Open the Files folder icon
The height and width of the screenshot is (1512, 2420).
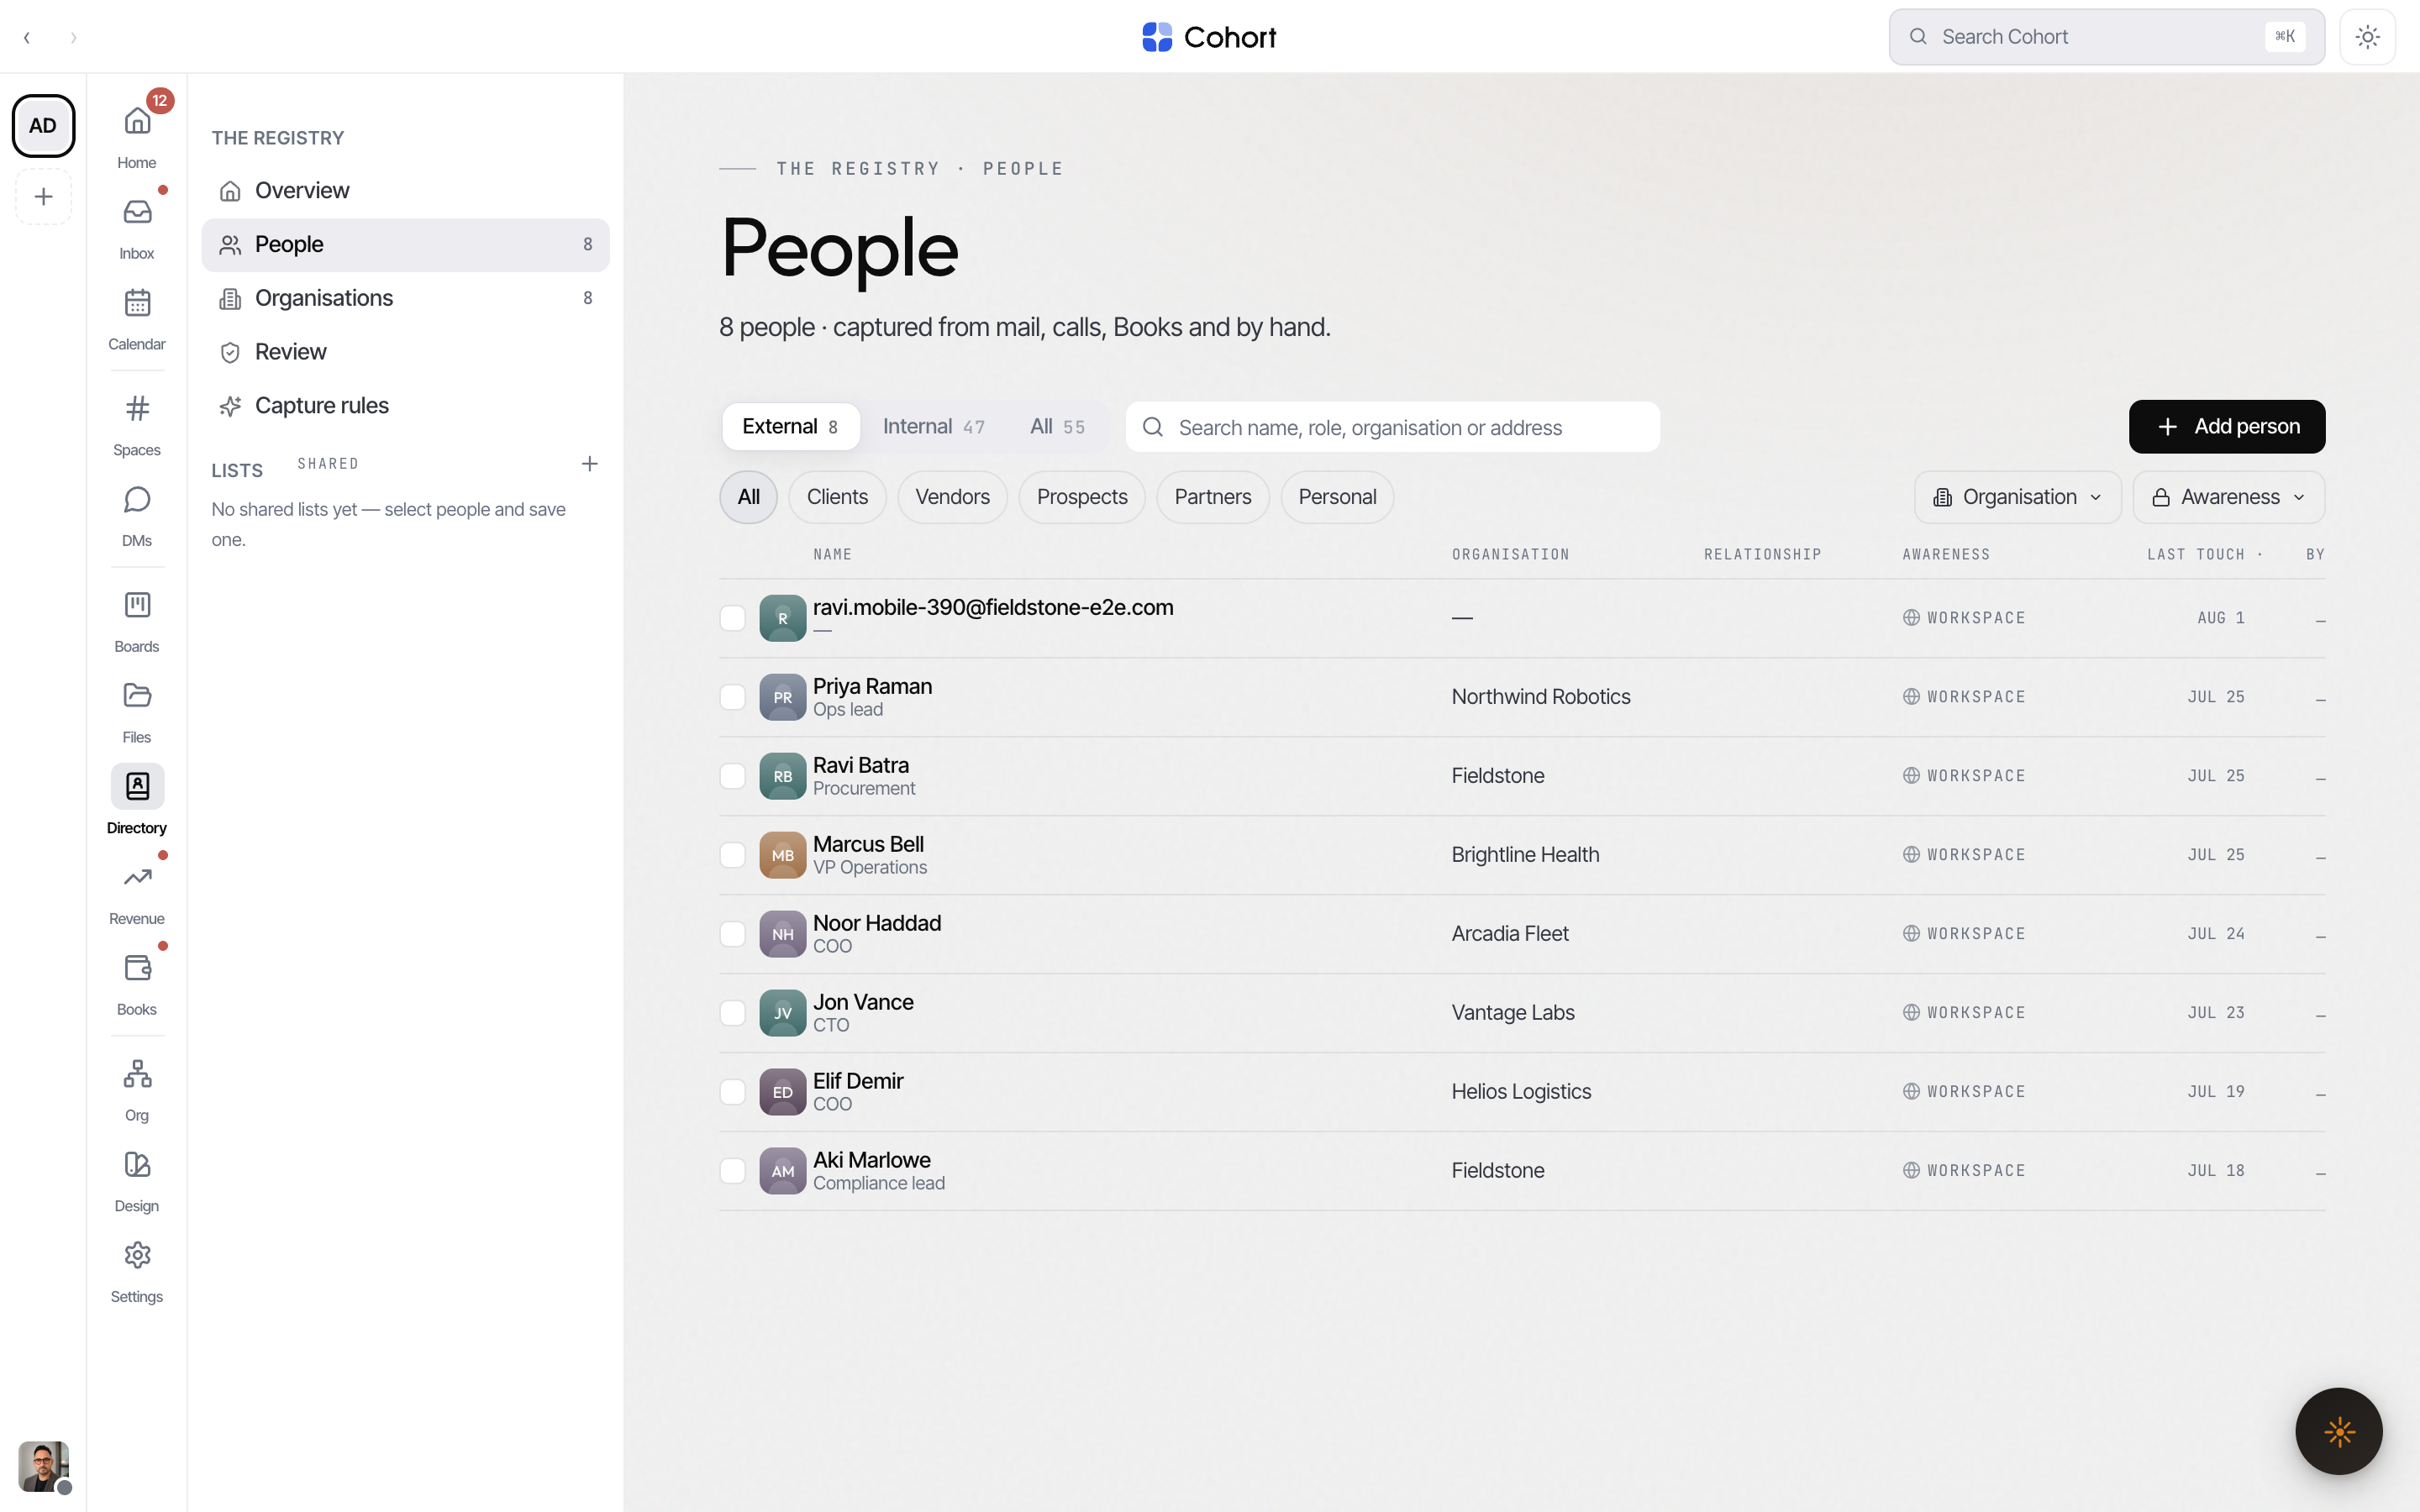(137, 711)
